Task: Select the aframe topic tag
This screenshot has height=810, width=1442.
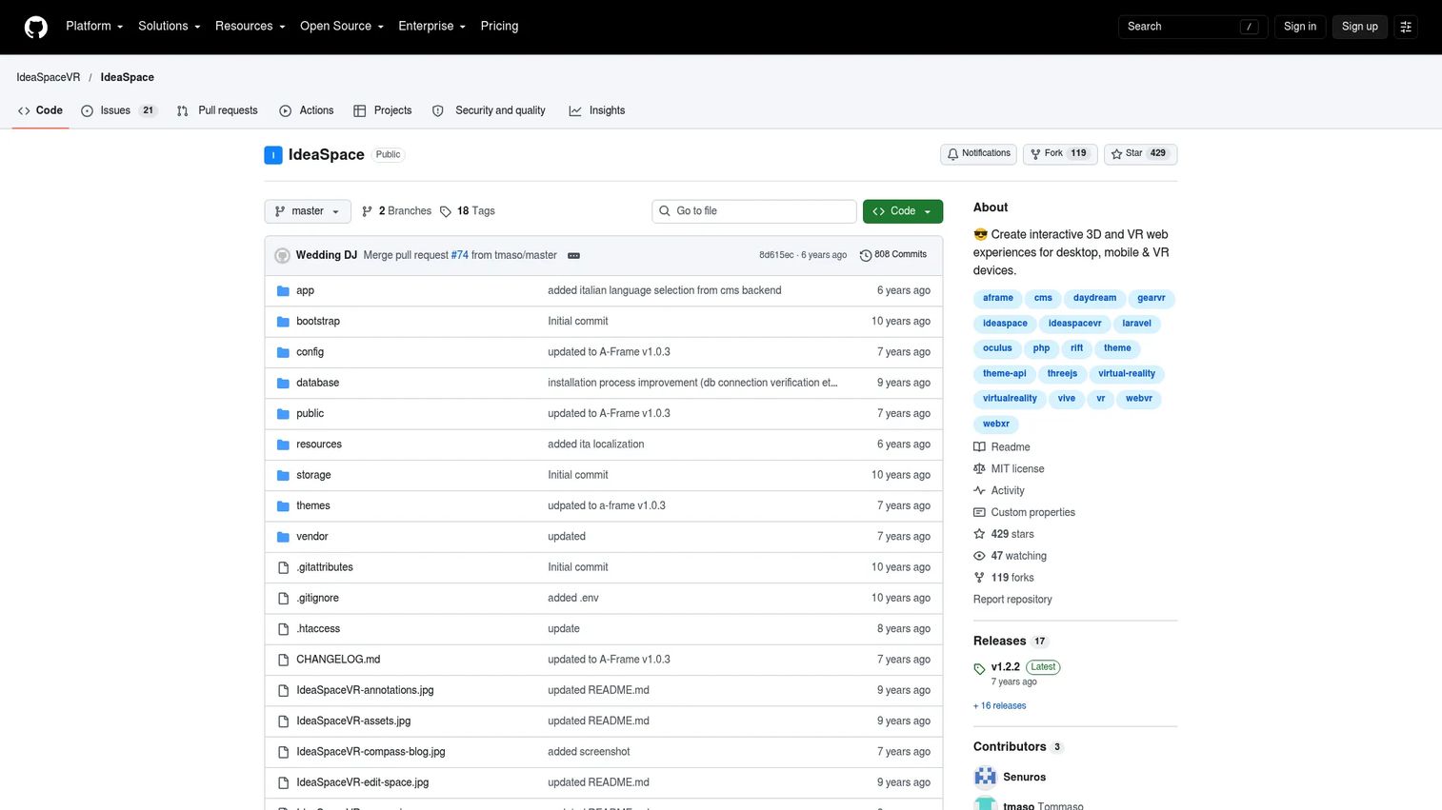Action: click(x=998, y=298)
